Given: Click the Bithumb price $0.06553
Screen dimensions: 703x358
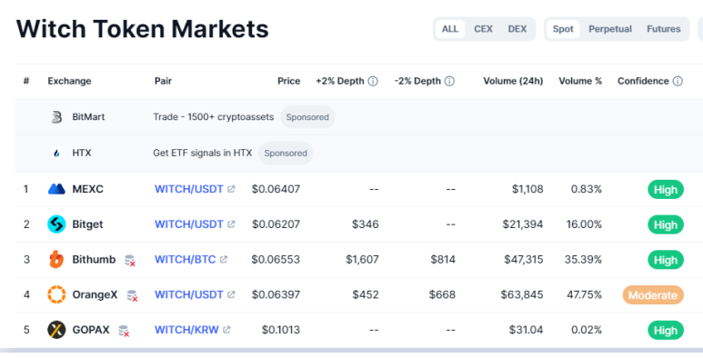Looking at the screenshot, I should [x=276, y=260].
